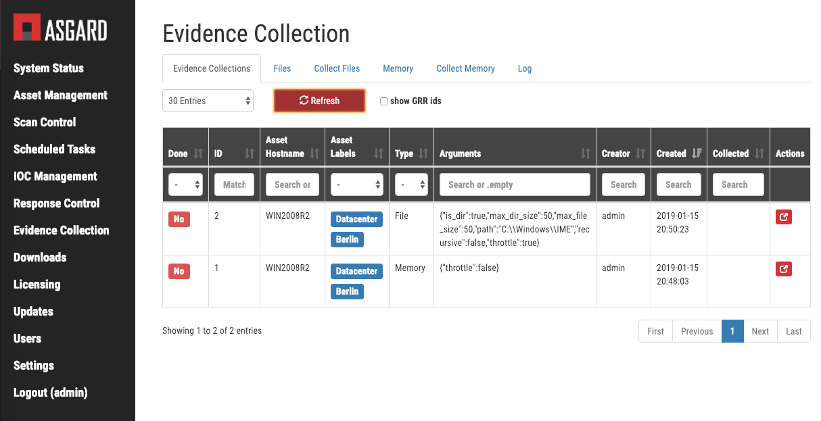Screen dimensions: 821x421
Task: Select the Berlin label on row 2
Action: click(x=347, y=291)
